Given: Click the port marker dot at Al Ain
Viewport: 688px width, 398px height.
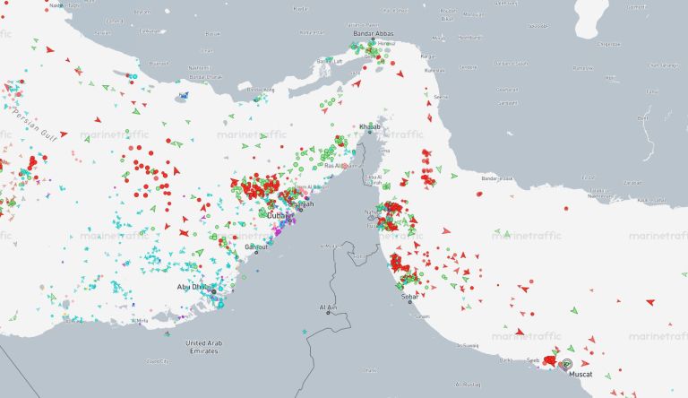Looking at the screenshot, I should pyautogui.click(x=329, y=314).
